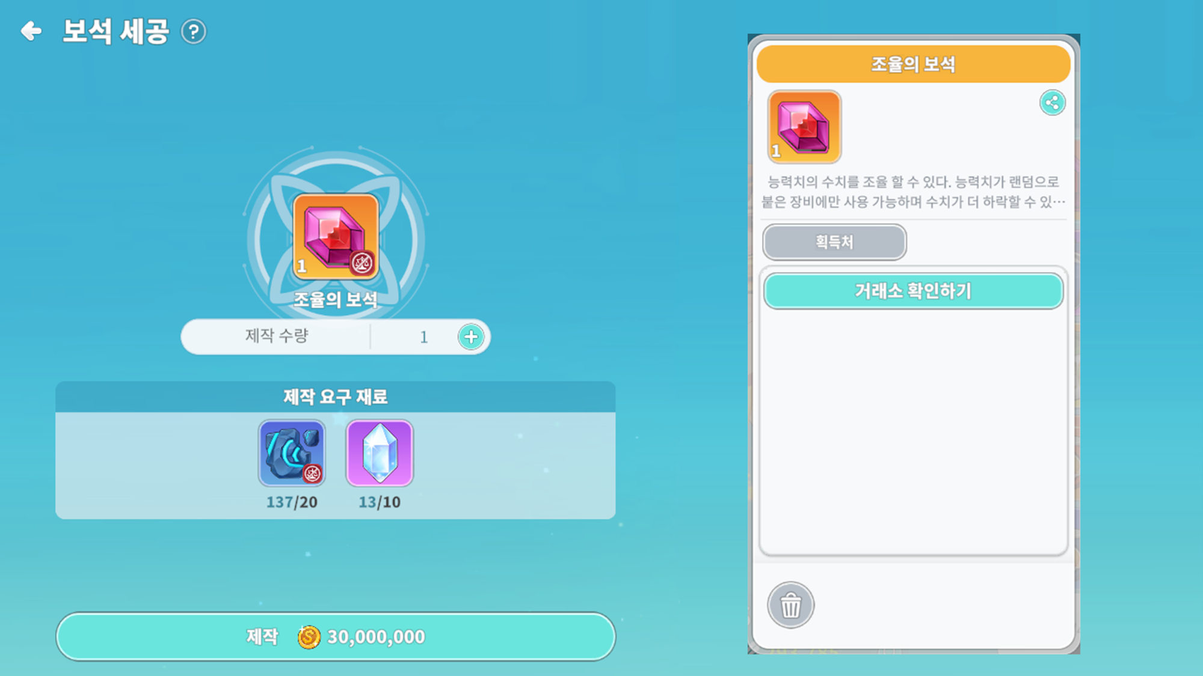Click the 제작 요구 재료 header
The height and width of the screenshot is (676, 1203).
pos(336,397)
